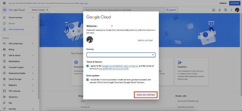Click SWITCH ACCOUNT button
242x111 pixels.
pos(145,40)
